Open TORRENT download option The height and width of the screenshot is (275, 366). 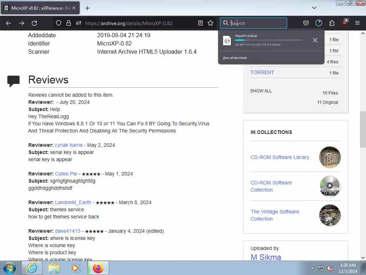262,72
